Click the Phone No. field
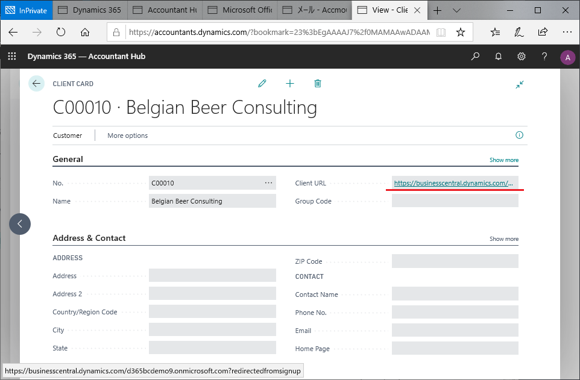This screenshot has height=380, width=580. click(x=455, y=313)
